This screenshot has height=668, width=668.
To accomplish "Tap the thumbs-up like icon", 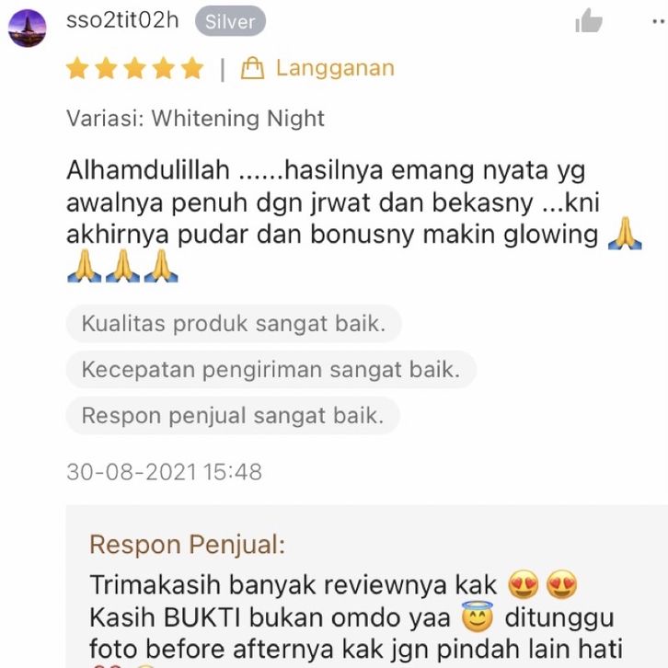I will tap(589, 20).
